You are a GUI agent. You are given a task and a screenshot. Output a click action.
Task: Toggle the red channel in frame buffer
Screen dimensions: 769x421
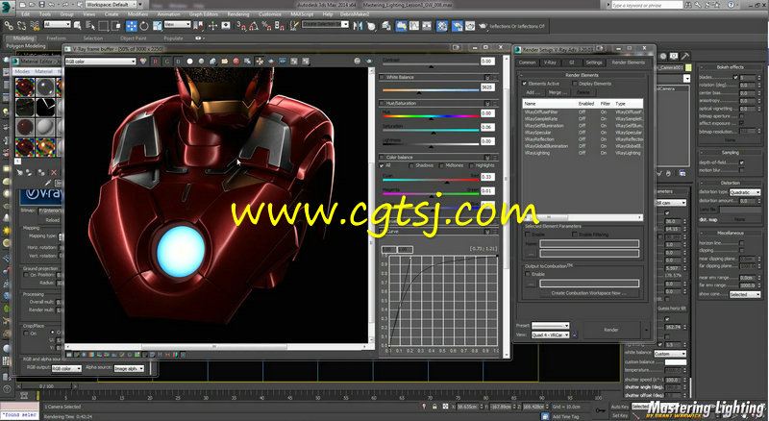[156, 62]
